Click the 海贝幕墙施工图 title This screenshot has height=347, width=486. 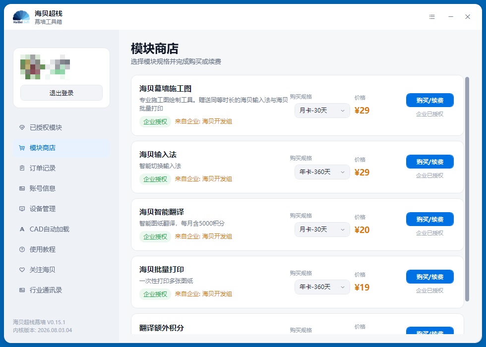click(x=165, y=89)
